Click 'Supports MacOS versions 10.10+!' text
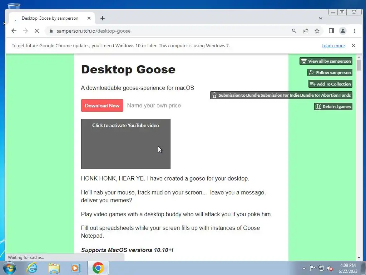This screenshot has width=366, height=275. coord(127,250)
